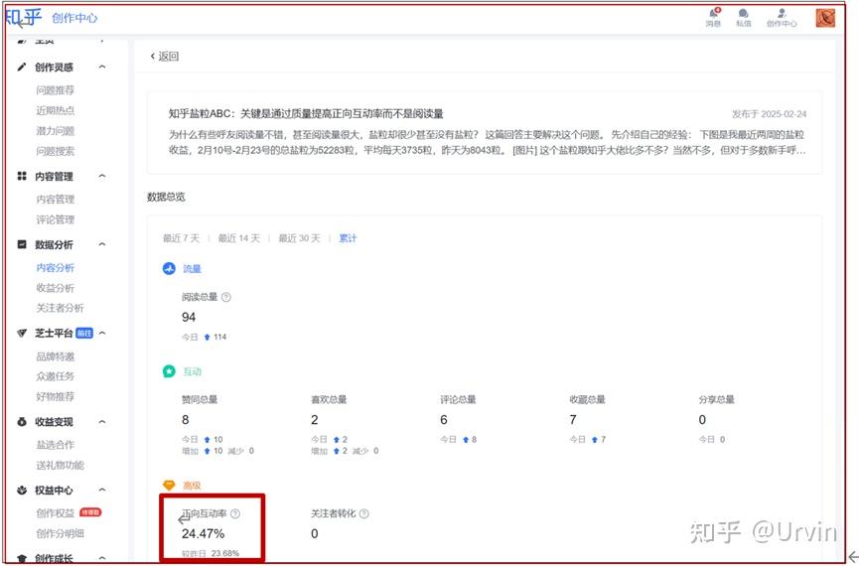Click the 评论总量 label
The image size is (859, 566).
459,400
